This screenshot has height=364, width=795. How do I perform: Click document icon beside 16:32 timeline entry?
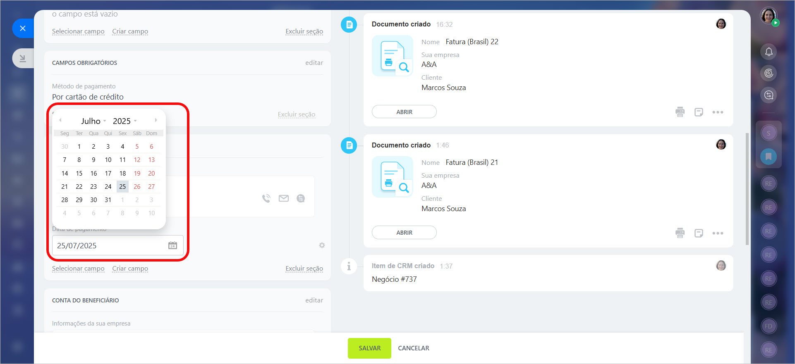[x=349, y=25]
